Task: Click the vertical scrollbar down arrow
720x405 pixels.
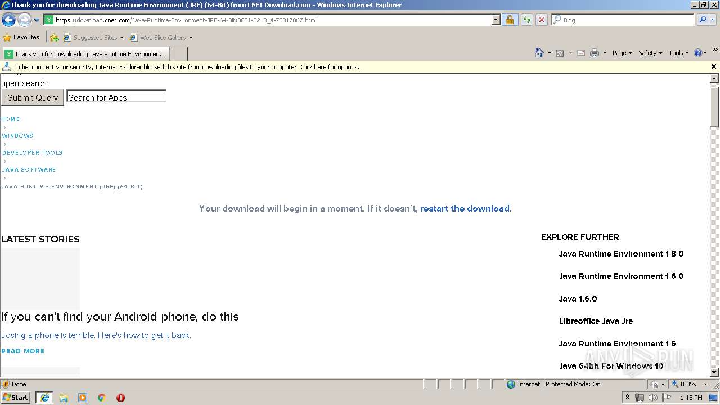Action: click(x=714, y=372)
